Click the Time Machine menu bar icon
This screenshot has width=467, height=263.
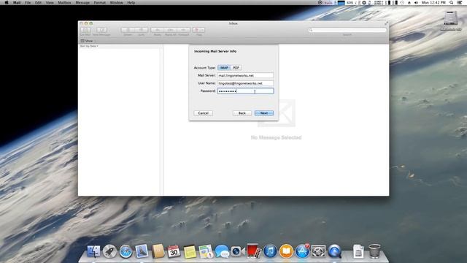tap(402, 2)
